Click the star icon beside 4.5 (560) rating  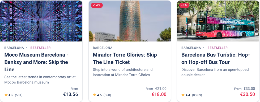point(95,95)
